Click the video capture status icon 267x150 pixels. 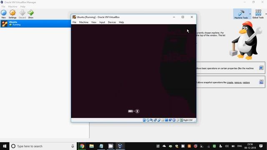click(x=170, y=120)
